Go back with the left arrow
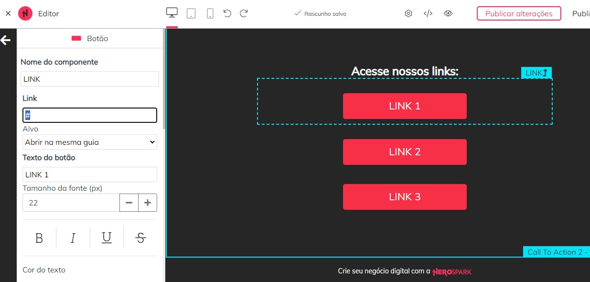The image size is (590, 282). pos(5,40)
